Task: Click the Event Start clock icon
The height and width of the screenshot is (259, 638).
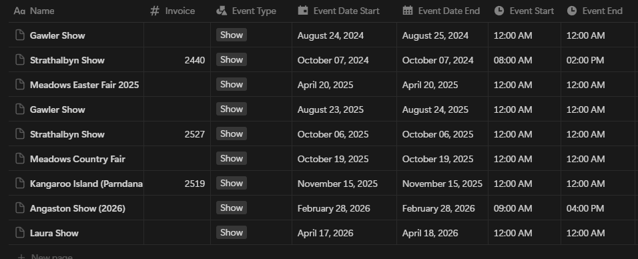Action: click(499, 11)
